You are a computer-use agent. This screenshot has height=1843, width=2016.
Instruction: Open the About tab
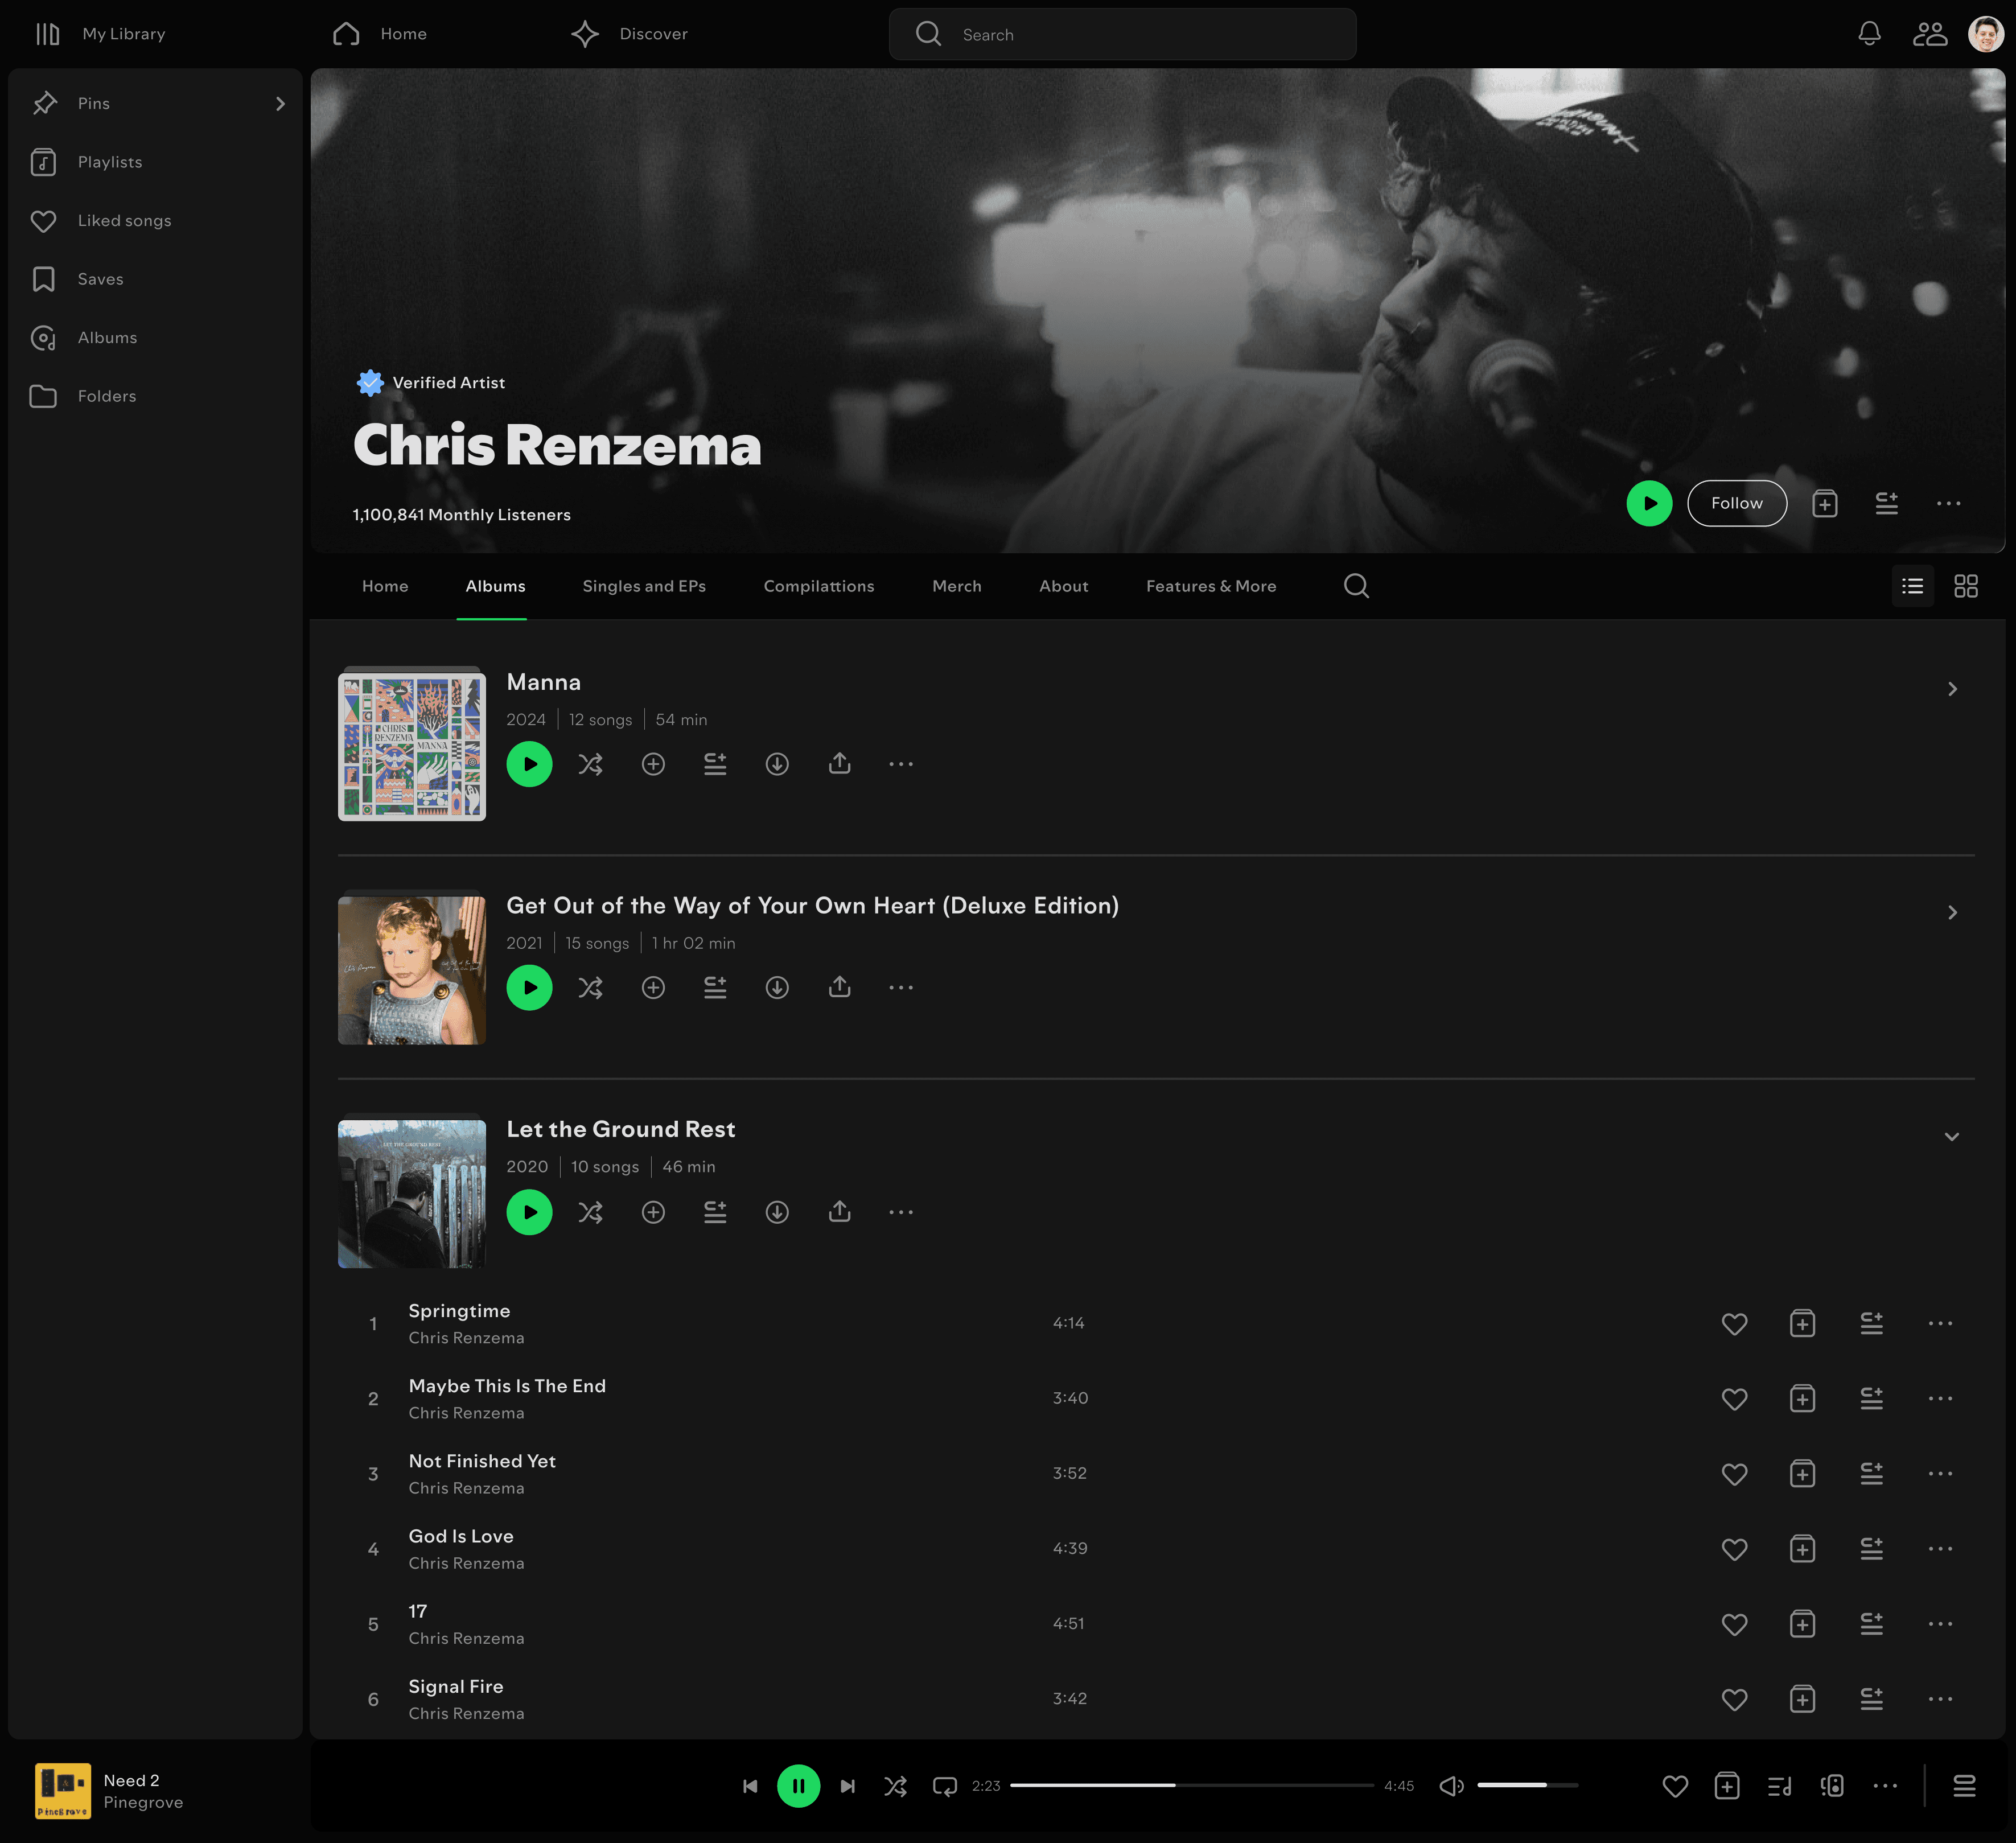[1063, 586]
